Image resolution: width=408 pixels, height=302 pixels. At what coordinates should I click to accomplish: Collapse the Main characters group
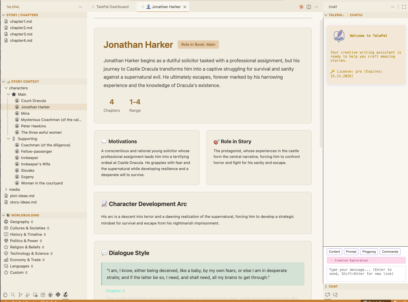(x=8, y=94)
